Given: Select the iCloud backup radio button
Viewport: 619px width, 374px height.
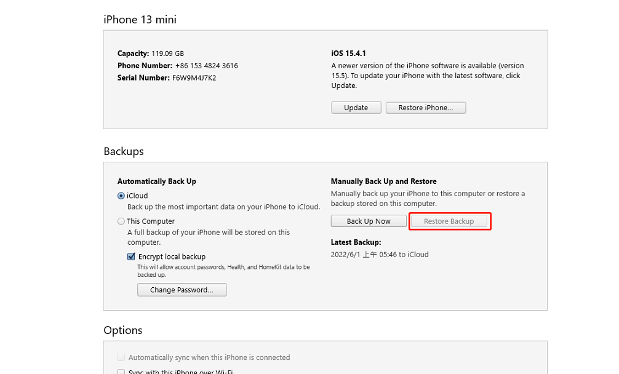Looking at the screenshot, I should coord(121,196).
